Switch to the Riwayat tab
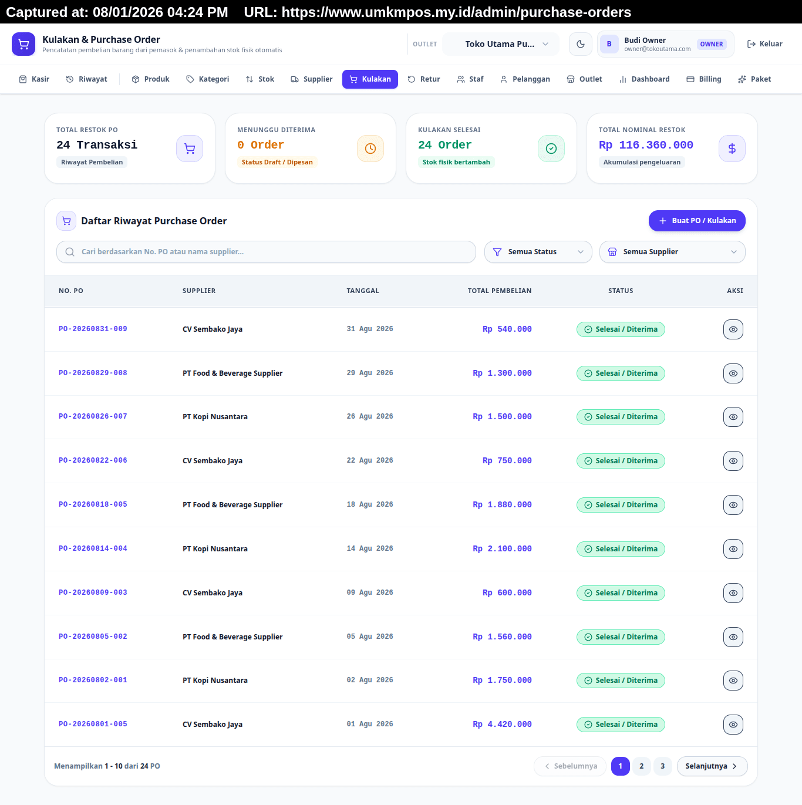The image size is (802, 805). tap(86, 79)
